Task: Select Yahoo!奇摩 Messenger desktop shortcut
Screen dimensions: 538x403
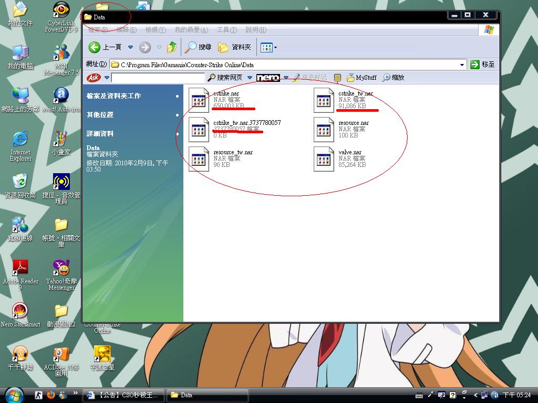Action: pyautogui.click(x=61, y=275)
